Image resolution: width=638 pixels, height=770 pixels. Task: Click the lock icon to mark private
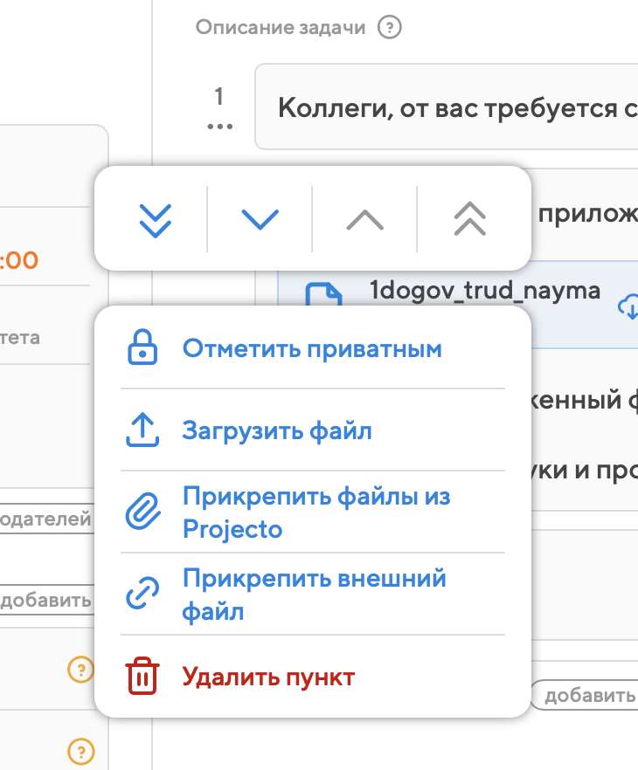click(x=141, y=348)
